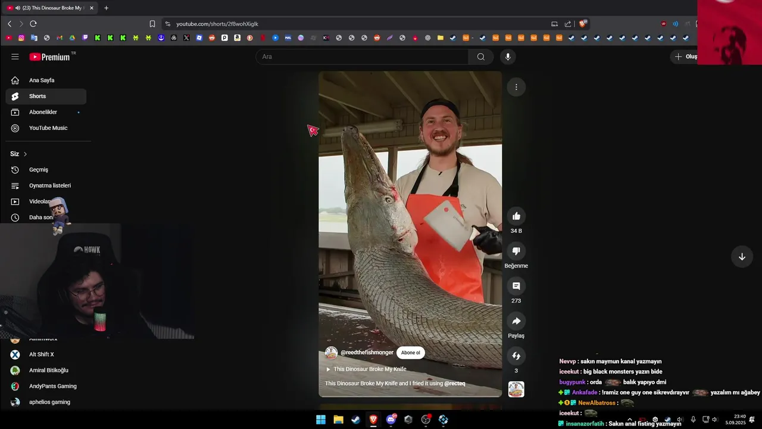
Task: Open the sound source thumbnail
Action: pyautogui.click(x=516, y=389)
